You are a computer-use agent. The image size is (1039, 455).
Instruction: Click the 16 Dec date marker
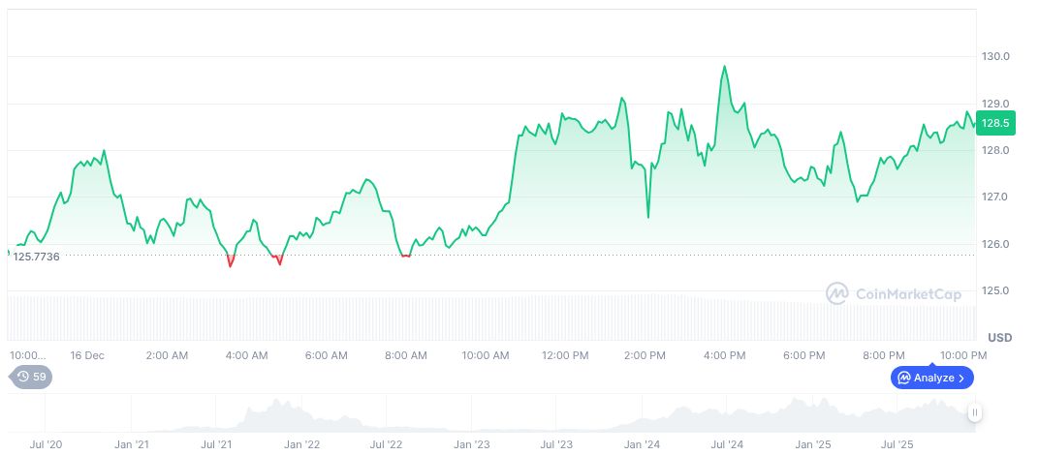click(87, 355)
